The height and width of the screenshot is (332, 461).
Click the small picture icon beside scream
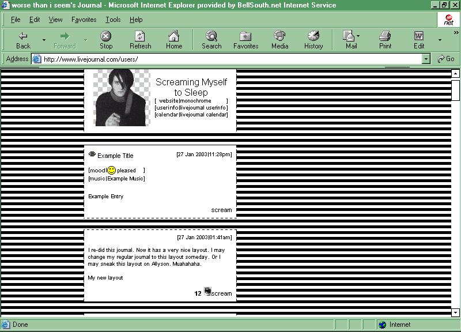click(207, 291)
